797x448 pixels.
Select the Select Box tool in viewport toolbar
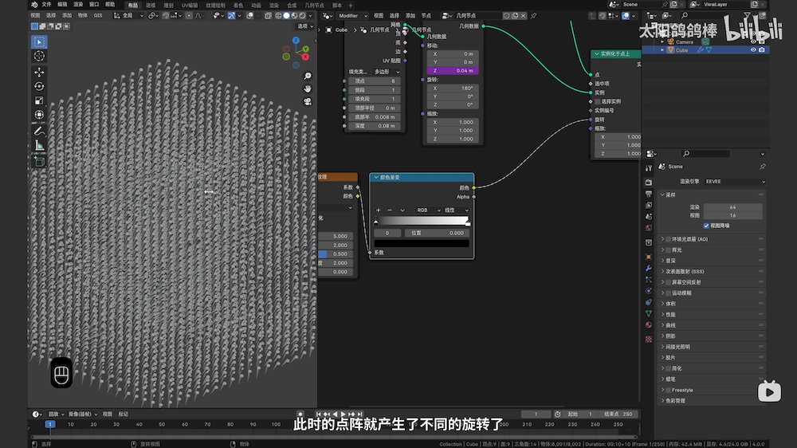pyautogui.click(x=39, y=41)
